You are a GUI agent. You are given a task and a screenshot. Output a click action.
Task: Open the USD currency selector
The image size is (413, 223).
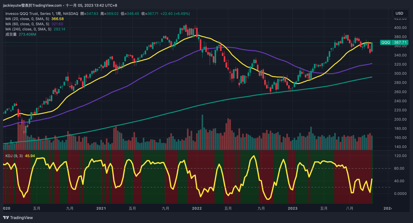[x=399, y=13]
